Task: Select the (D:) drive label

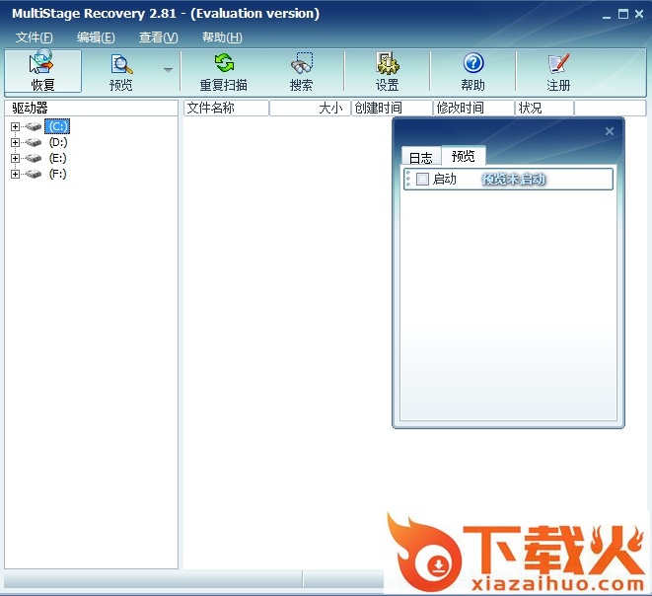Action: pyautogui.click(x=58, y=142)
